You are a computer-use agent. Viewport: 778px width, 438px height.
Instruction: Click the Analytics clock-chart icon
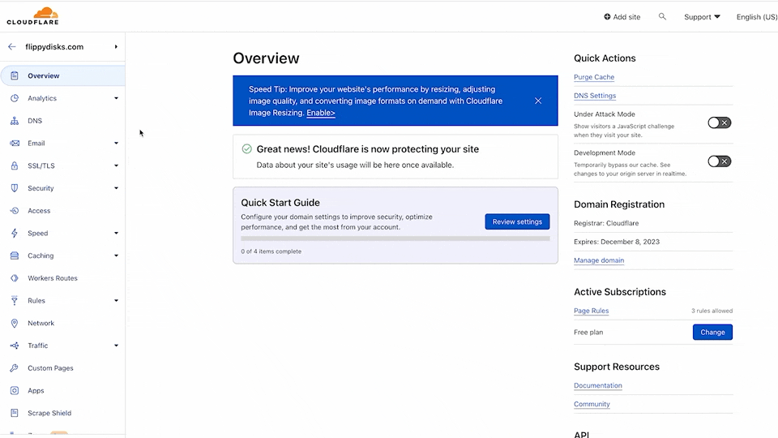15,98
